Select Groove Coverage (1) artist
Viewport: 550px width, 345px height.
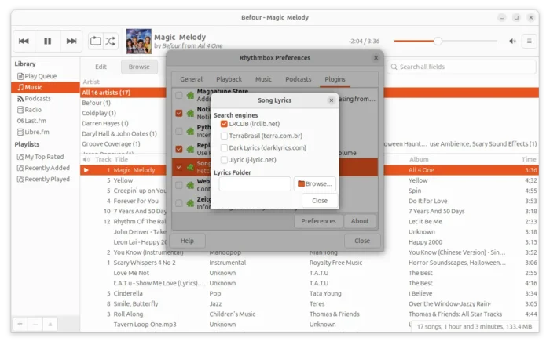pyautogui.click(x=111, y=144)
